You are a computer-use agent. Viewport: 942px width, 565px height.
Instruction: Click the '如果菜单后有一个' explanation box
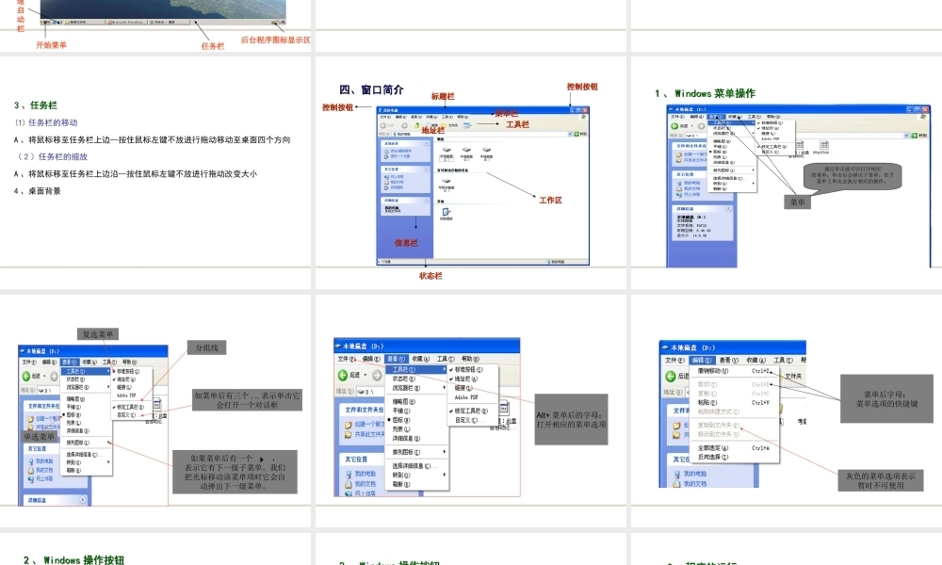[x=235, y=472]
